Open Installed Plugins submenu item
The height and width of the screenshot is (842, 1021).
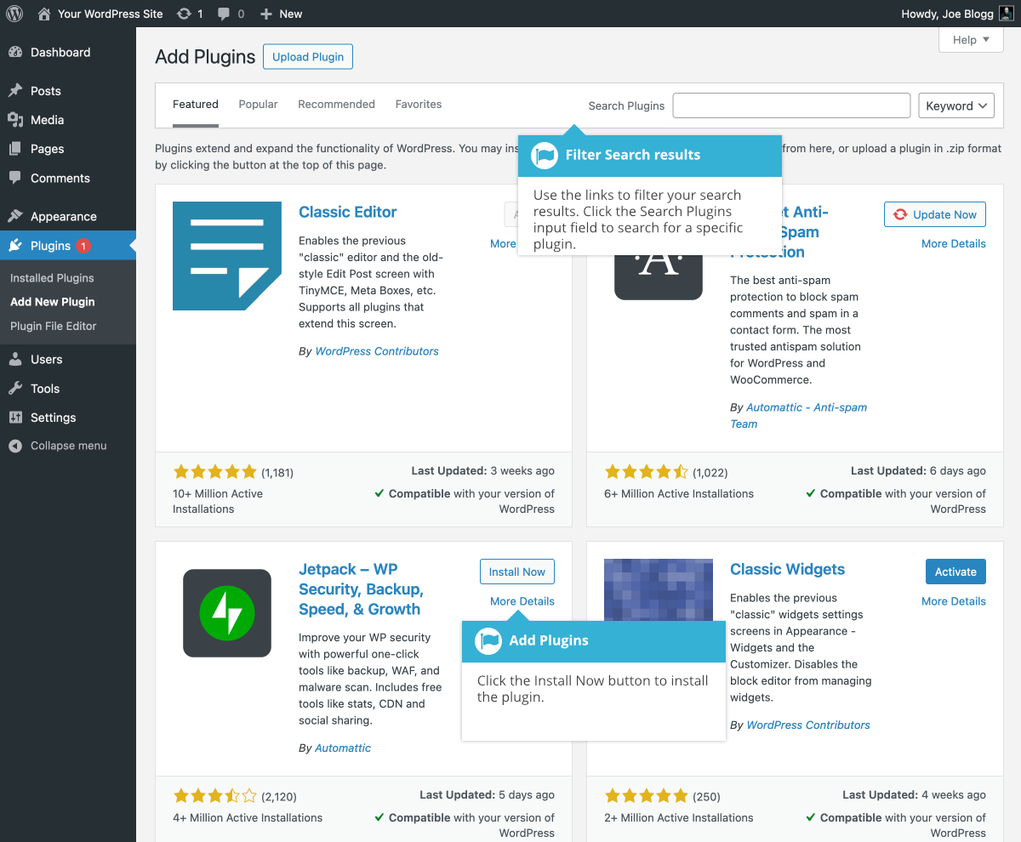point(52,278)
